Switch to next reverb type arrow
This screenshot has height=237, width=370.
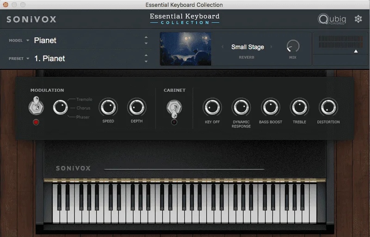271,47
